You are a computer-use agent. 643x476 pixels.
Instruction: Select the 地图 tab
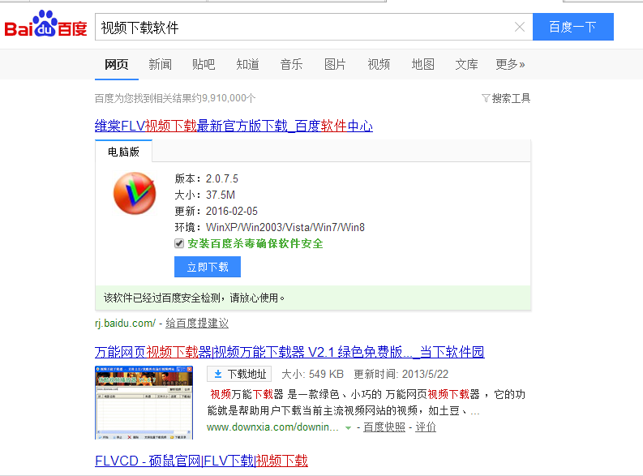pyautogui.click(x=422, y=64)
